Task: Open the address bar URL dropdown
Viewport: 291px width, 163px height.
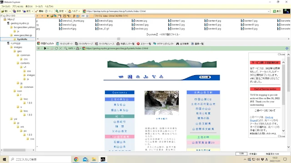Action: coord(269,11)
